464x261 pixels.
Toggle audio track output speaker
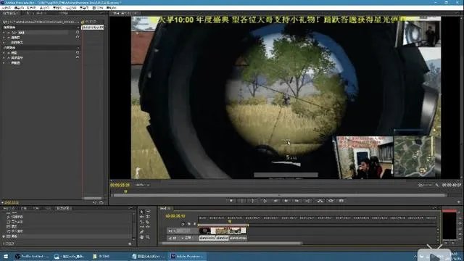pos(170,238)
